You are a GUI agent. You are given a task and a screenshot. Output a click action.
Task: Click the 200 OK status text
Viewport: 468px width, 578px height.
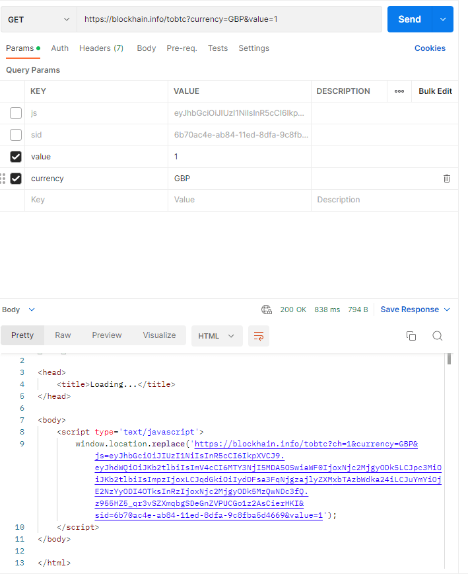[x=293, y=310]
